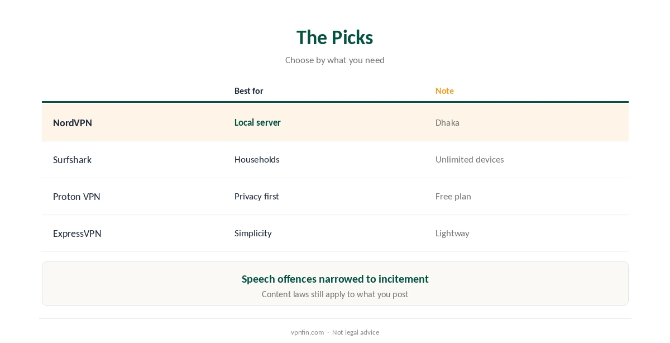Click the 'Lightway' note
Screen dimensions: 670x343
452,233
